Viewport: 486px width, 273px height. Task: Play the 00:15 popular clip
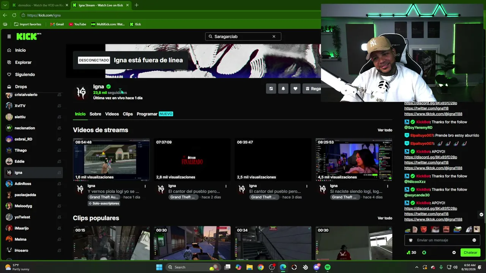pyautogui.click(x=111, y=243)
